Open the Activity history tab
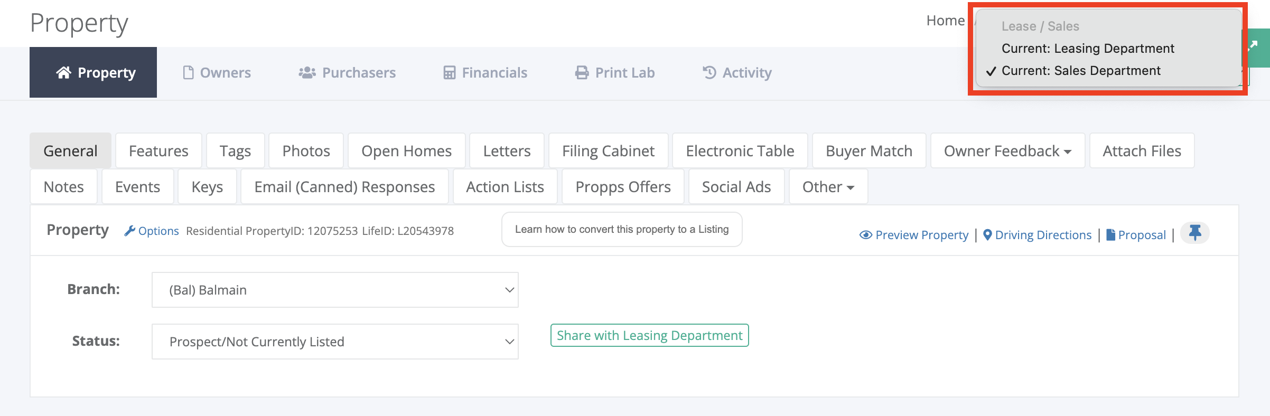 point(737,72)
